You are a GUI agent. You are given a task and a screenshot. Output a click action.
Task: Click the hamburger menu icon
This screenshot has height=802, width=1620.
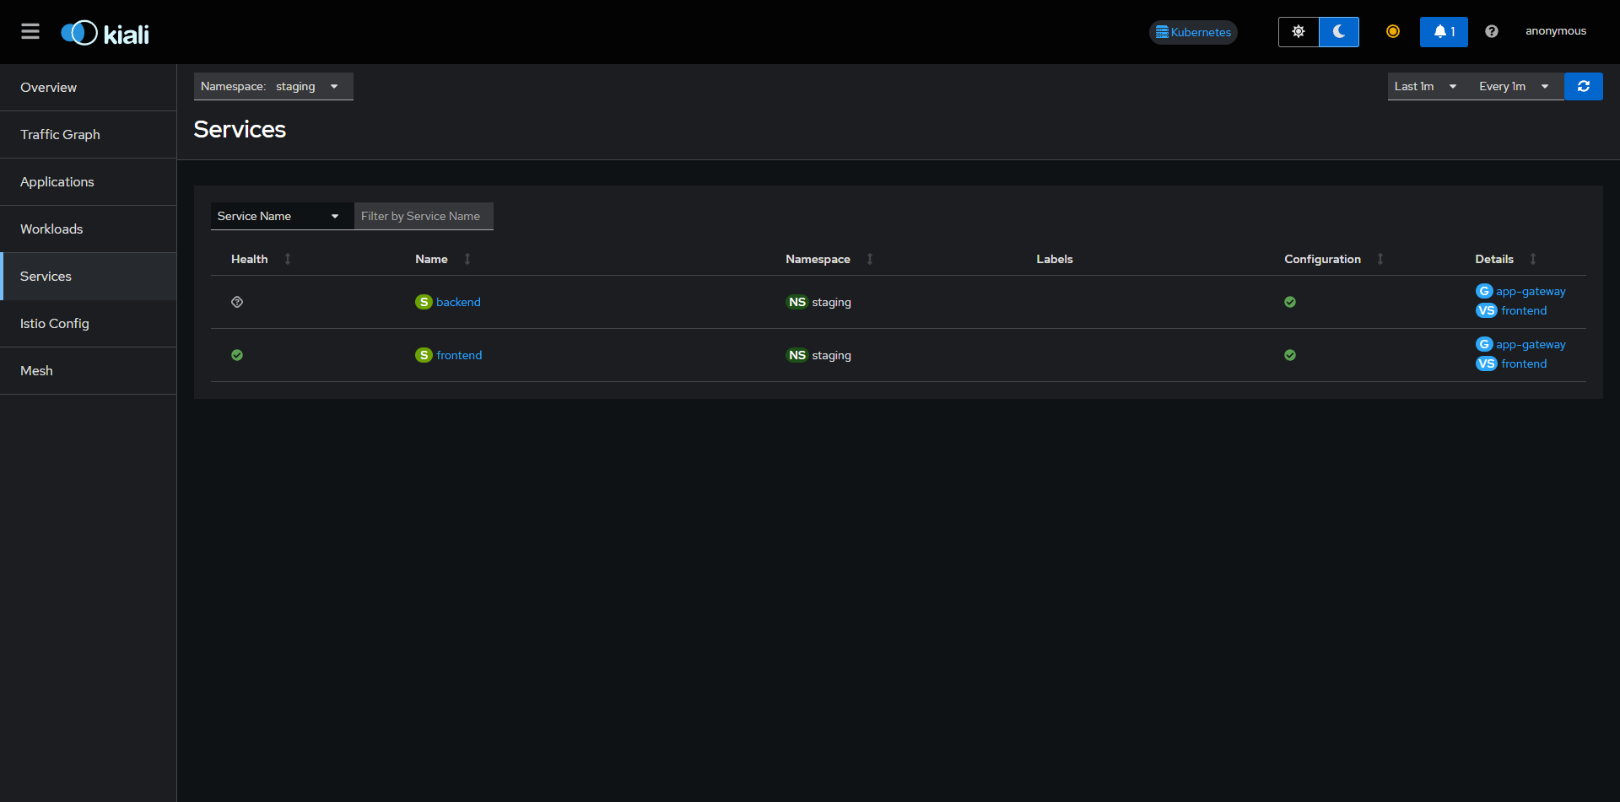pyautogui.click(x=30, y=32)
